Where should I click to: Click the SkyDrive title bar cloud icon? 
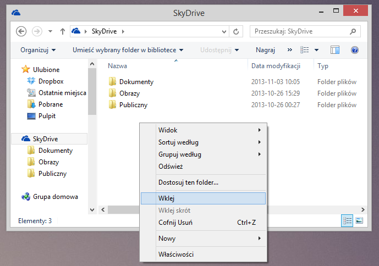pyautogui.click(x=16, y=13)
